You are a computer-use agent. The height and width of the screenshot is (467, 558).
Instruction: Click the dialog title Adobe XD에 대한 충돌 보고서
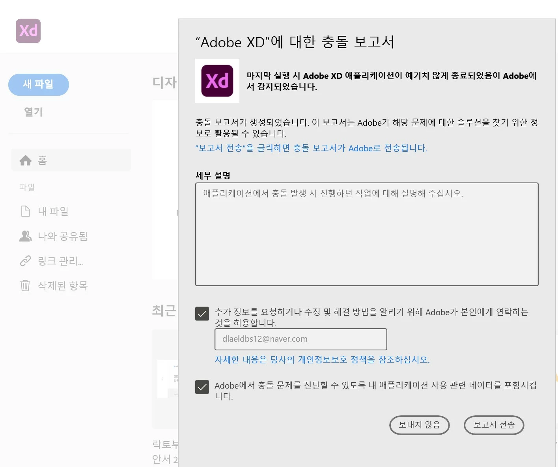[x=295, y=42]
